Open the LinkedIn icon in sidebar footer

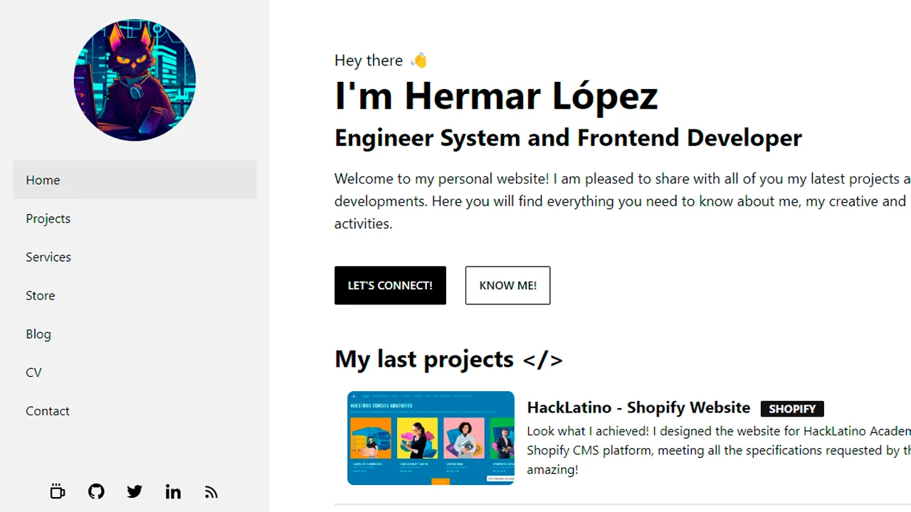[173, 491]
